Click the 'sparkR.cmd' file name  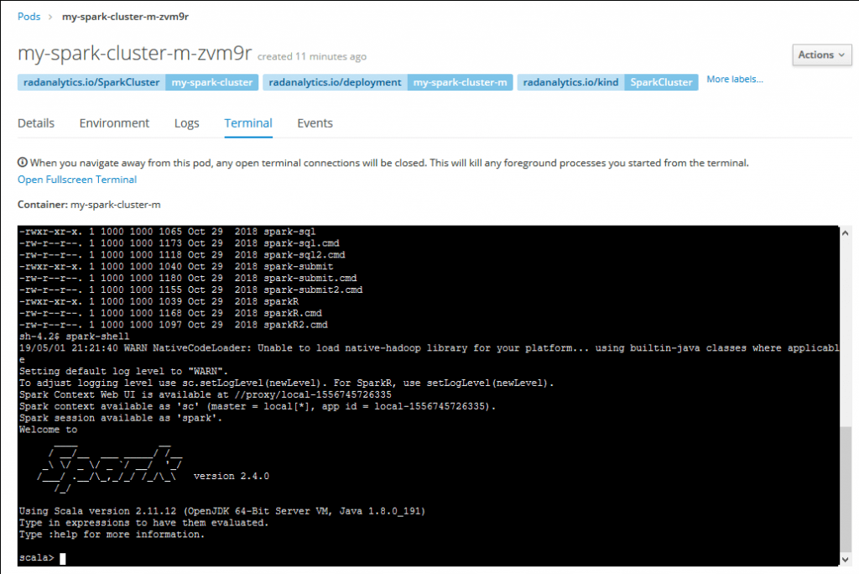[x=293, y=313]
